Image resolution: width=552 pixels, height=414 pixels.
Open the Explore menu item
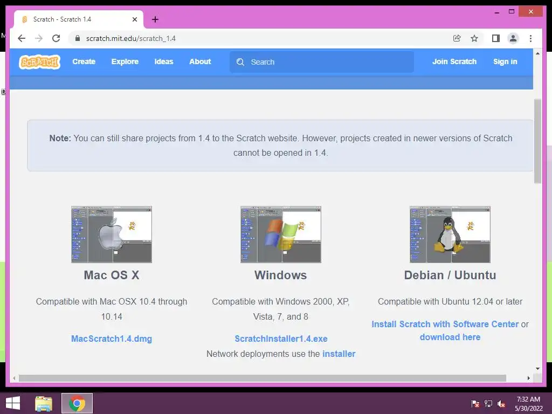(125, 61)
